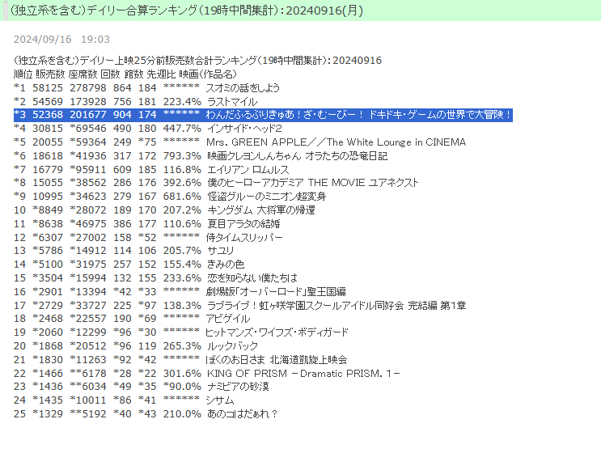
Task: Select ヒットマンズ・ワイフズ・ボディガード title
Action: [277, 332]
